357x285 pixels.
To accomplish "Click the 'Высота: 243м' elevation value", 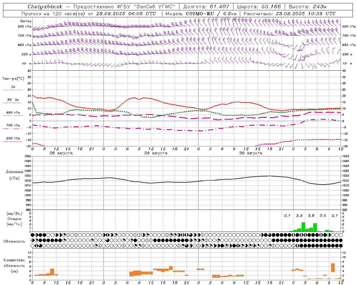I will [307, 7].
